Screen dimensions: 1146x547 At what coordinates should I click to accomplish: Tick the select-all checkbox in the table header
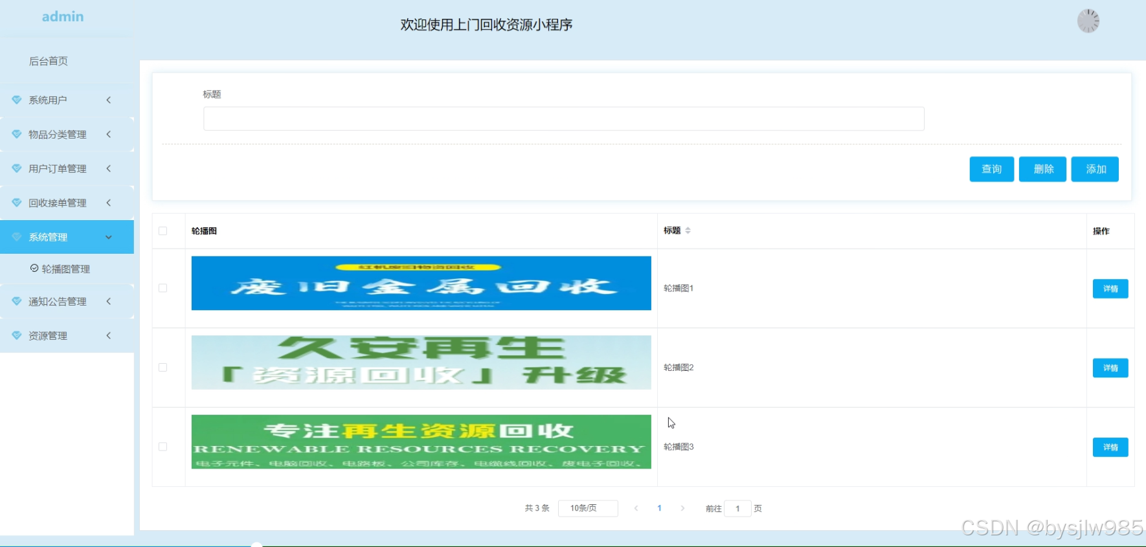click(163, 230)
